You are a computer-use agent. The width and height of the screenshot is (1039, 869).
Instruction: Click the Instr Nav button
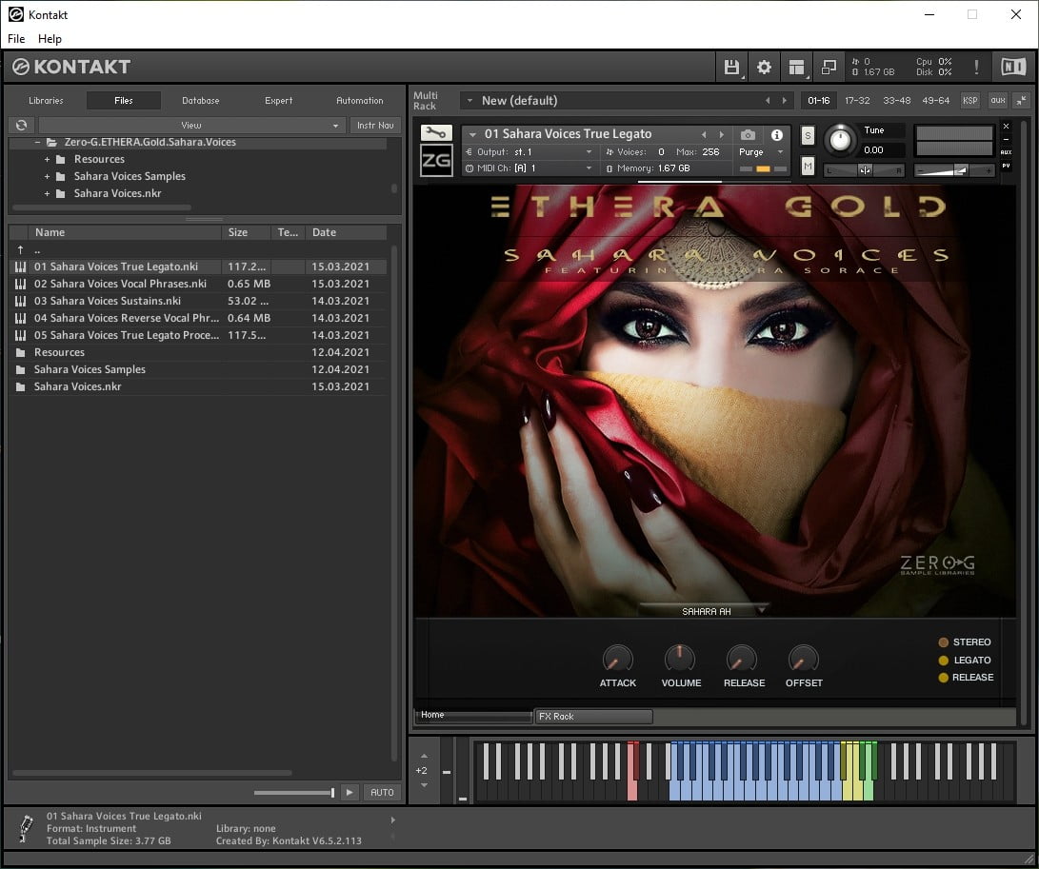[x=375, y=126]
